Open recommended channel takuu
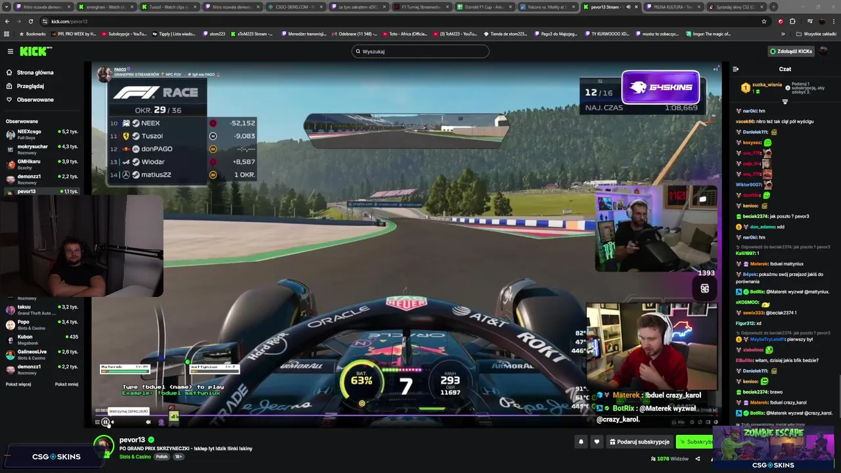 click(x=42, y=309)
